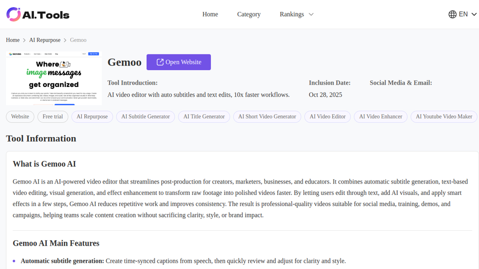Expand the Rankings chevron arrow

(311, 14)
